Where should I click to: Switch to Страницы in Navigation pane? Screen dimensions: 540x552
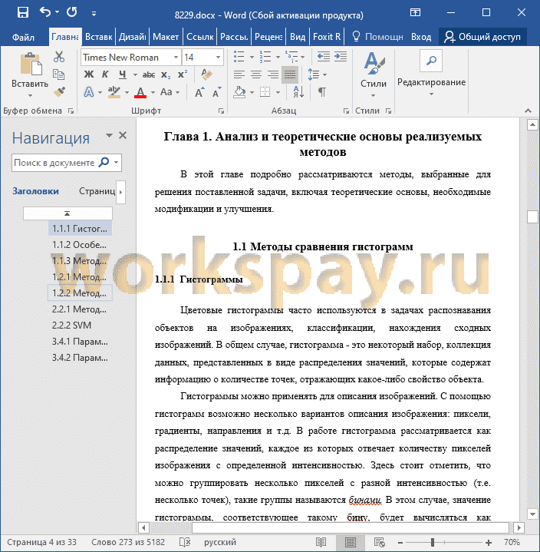point(97,191)
